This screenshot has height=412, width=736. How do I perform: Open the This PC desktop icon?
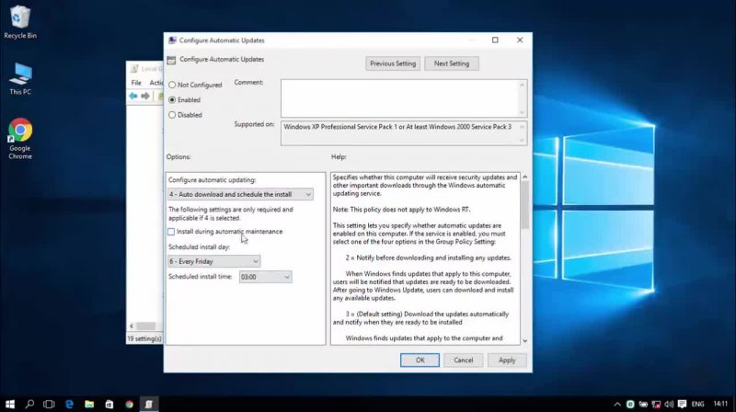20,78
